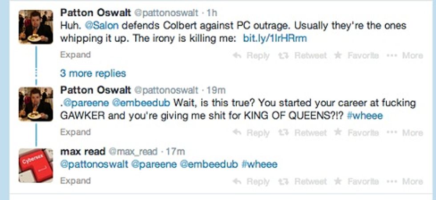Screen dimensions: 436x200
Task: Click Patton Oswalt's avatar on first tweet
Action: click(36, 27)
